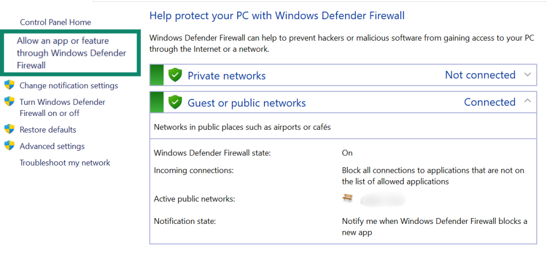Open Change notification settings link
The image size is (547, 256).
[69, 86]
